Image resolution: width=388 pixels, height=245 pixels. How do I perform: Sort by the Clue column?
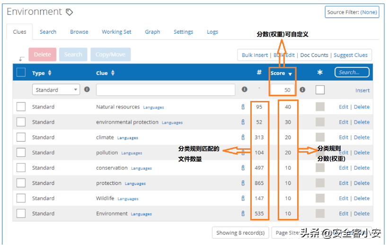(105, 73)
